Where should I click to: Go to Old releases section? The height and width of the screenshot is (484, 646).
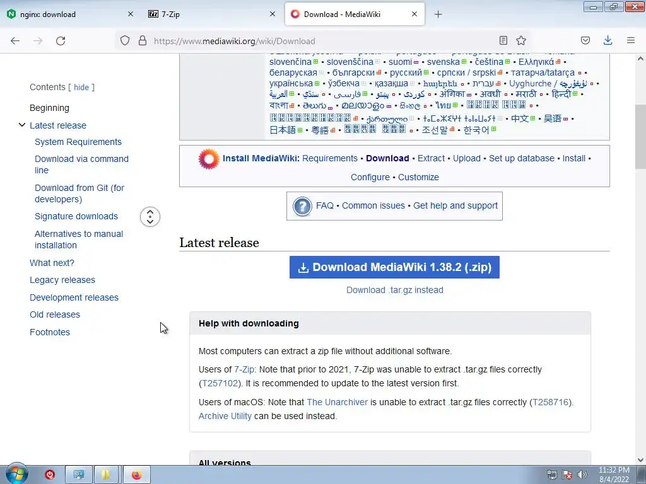click(x=55, y=314)
